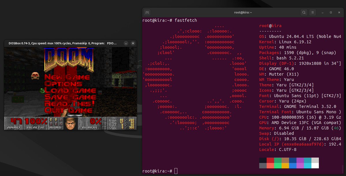Maximize the GNOME Terminal window
Screen dimensions: 346x176
331,13
